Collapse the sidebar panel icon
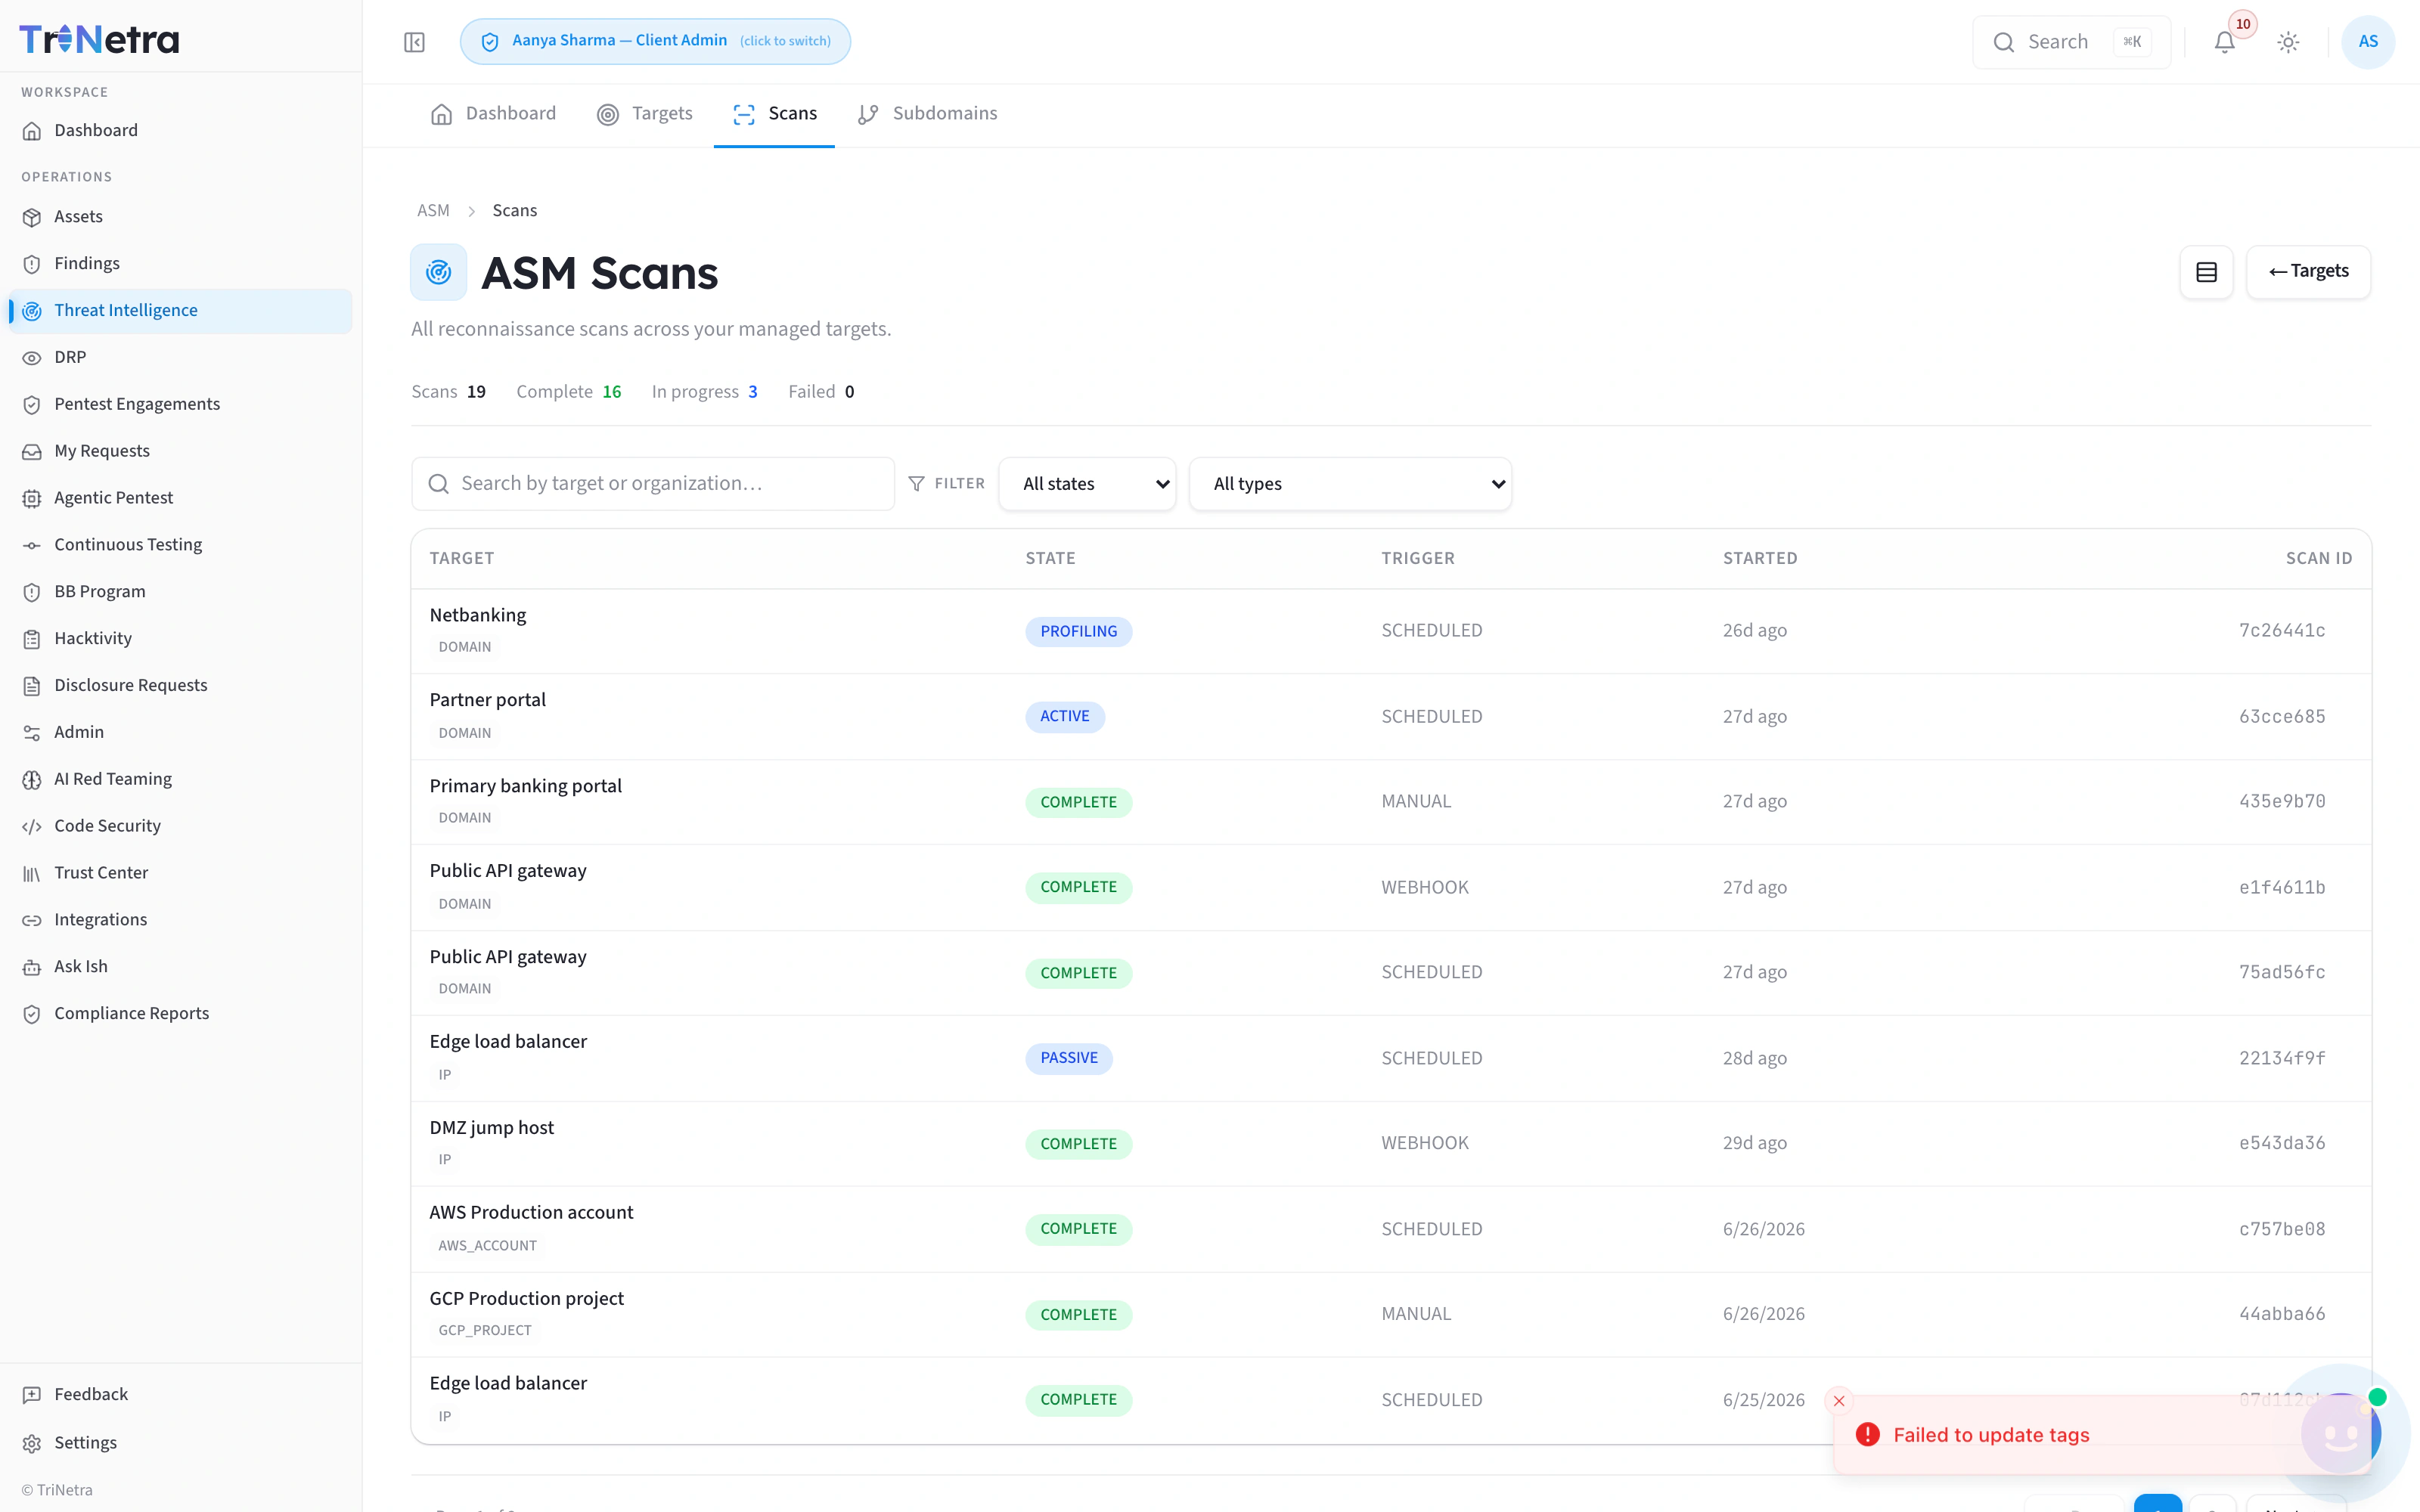Screen dimensions: 2420x1512 414,42
